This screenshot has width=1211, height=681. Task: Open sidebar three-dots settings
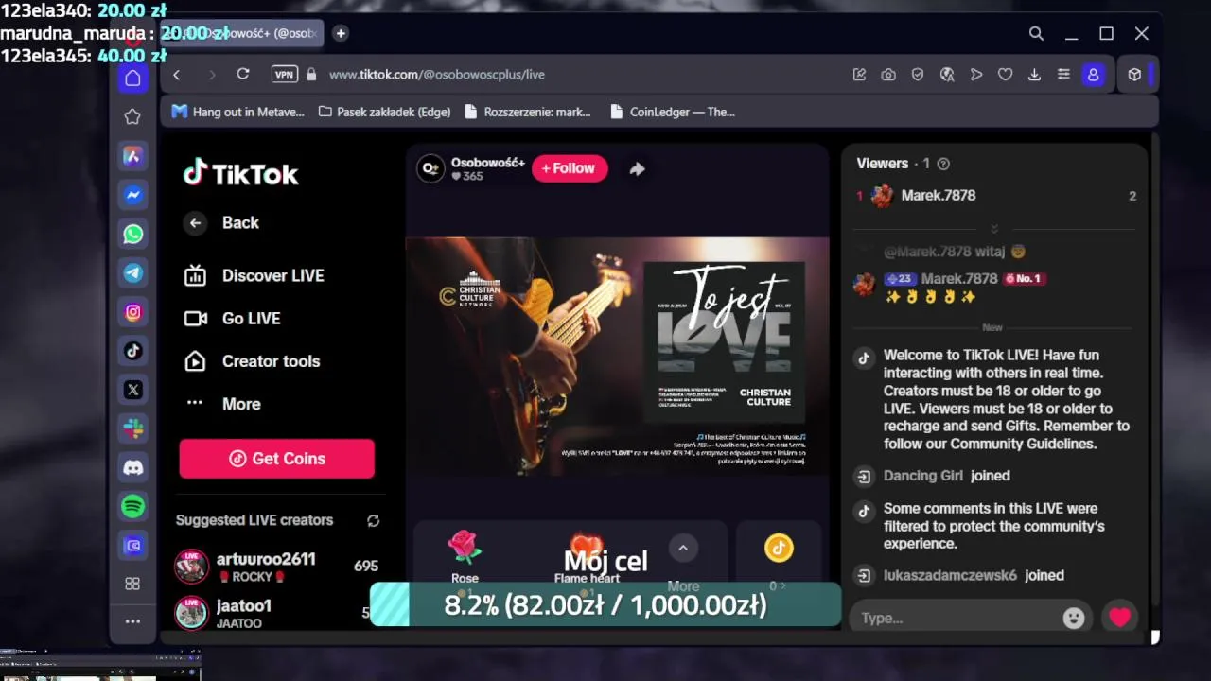point(132,621)
